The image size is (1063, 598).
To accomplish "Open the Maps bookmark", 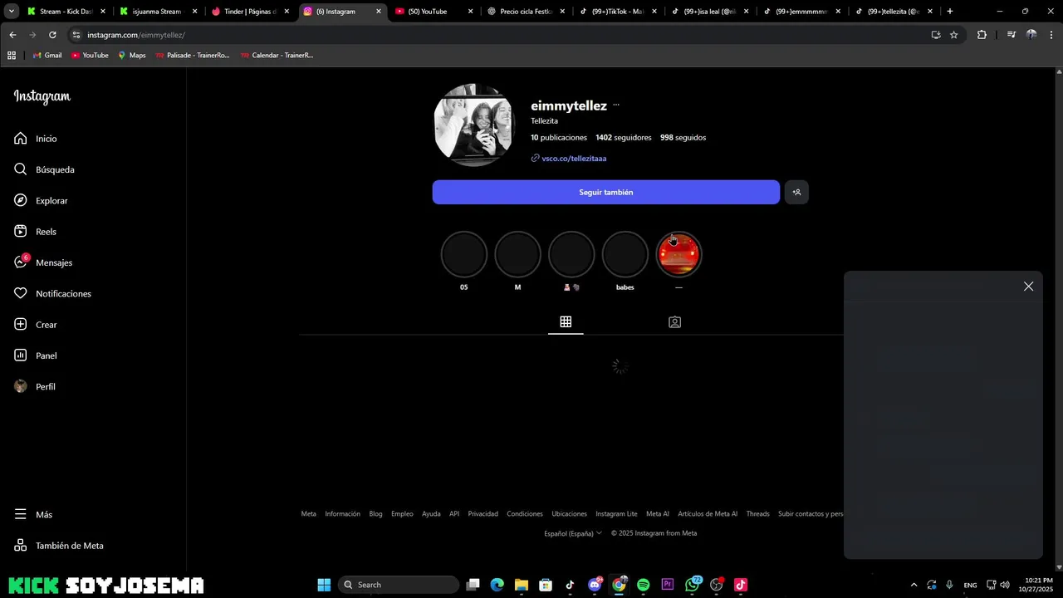I will (x=131, y=56).
